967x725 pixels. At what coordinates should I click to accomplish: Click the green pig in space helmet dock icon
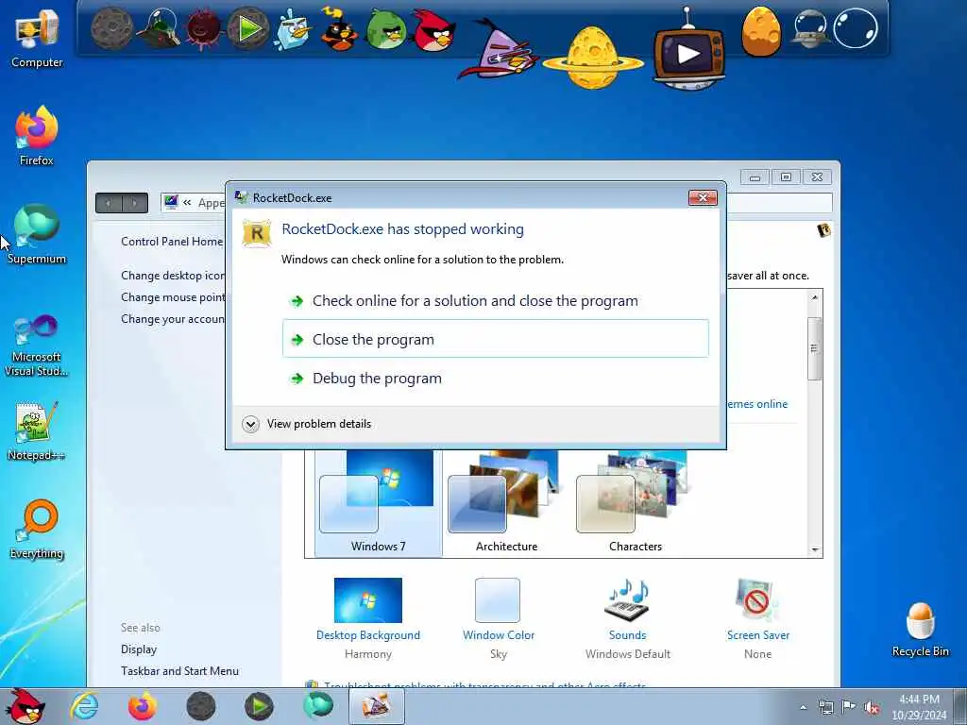pos(158,28)
